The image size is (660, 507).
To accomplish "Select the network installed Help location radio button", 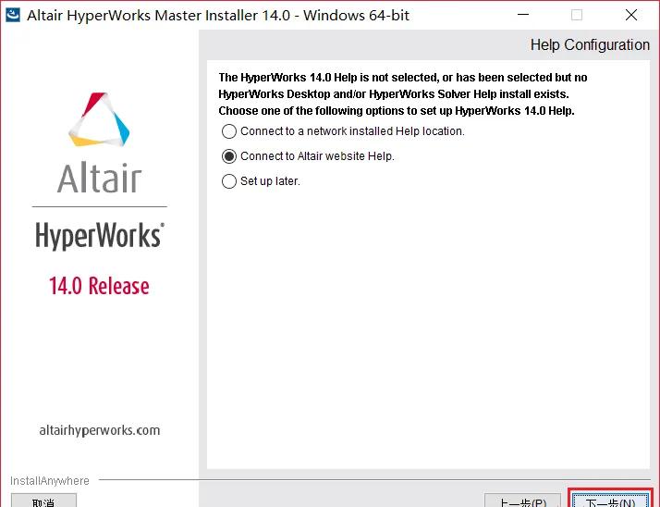I will (x=229, y=131).
